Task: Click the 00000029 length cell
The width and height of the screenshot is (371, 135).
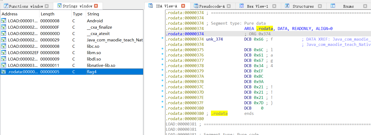Action: click(x=50, y=40)
